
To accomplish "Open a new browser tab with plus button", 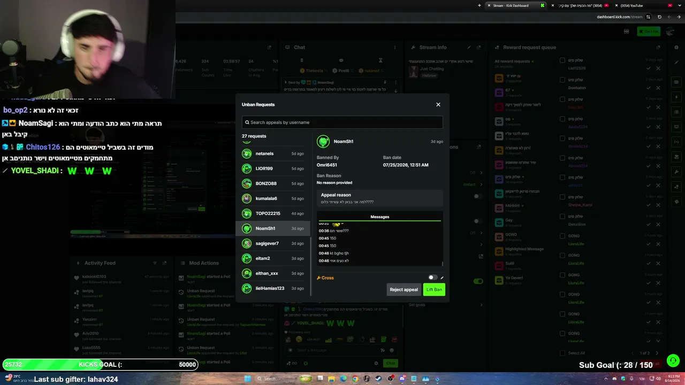I will pos(479,5).
